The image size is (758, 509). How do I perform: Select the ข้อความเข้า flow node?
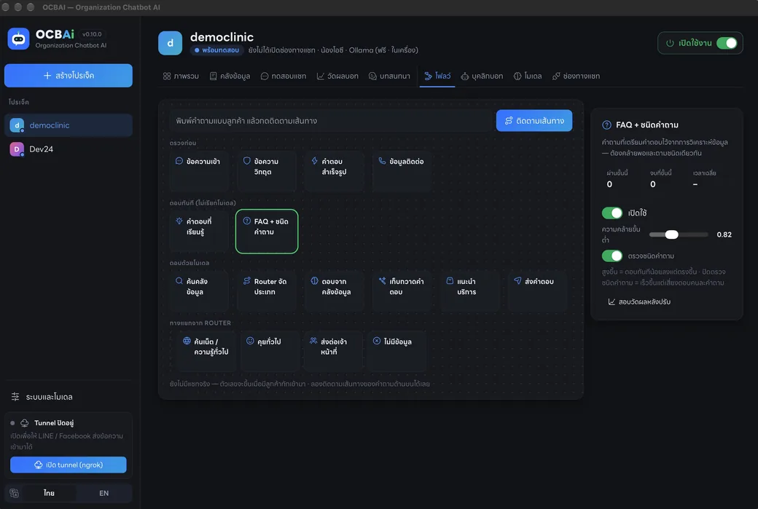click(x=199, y=171)
